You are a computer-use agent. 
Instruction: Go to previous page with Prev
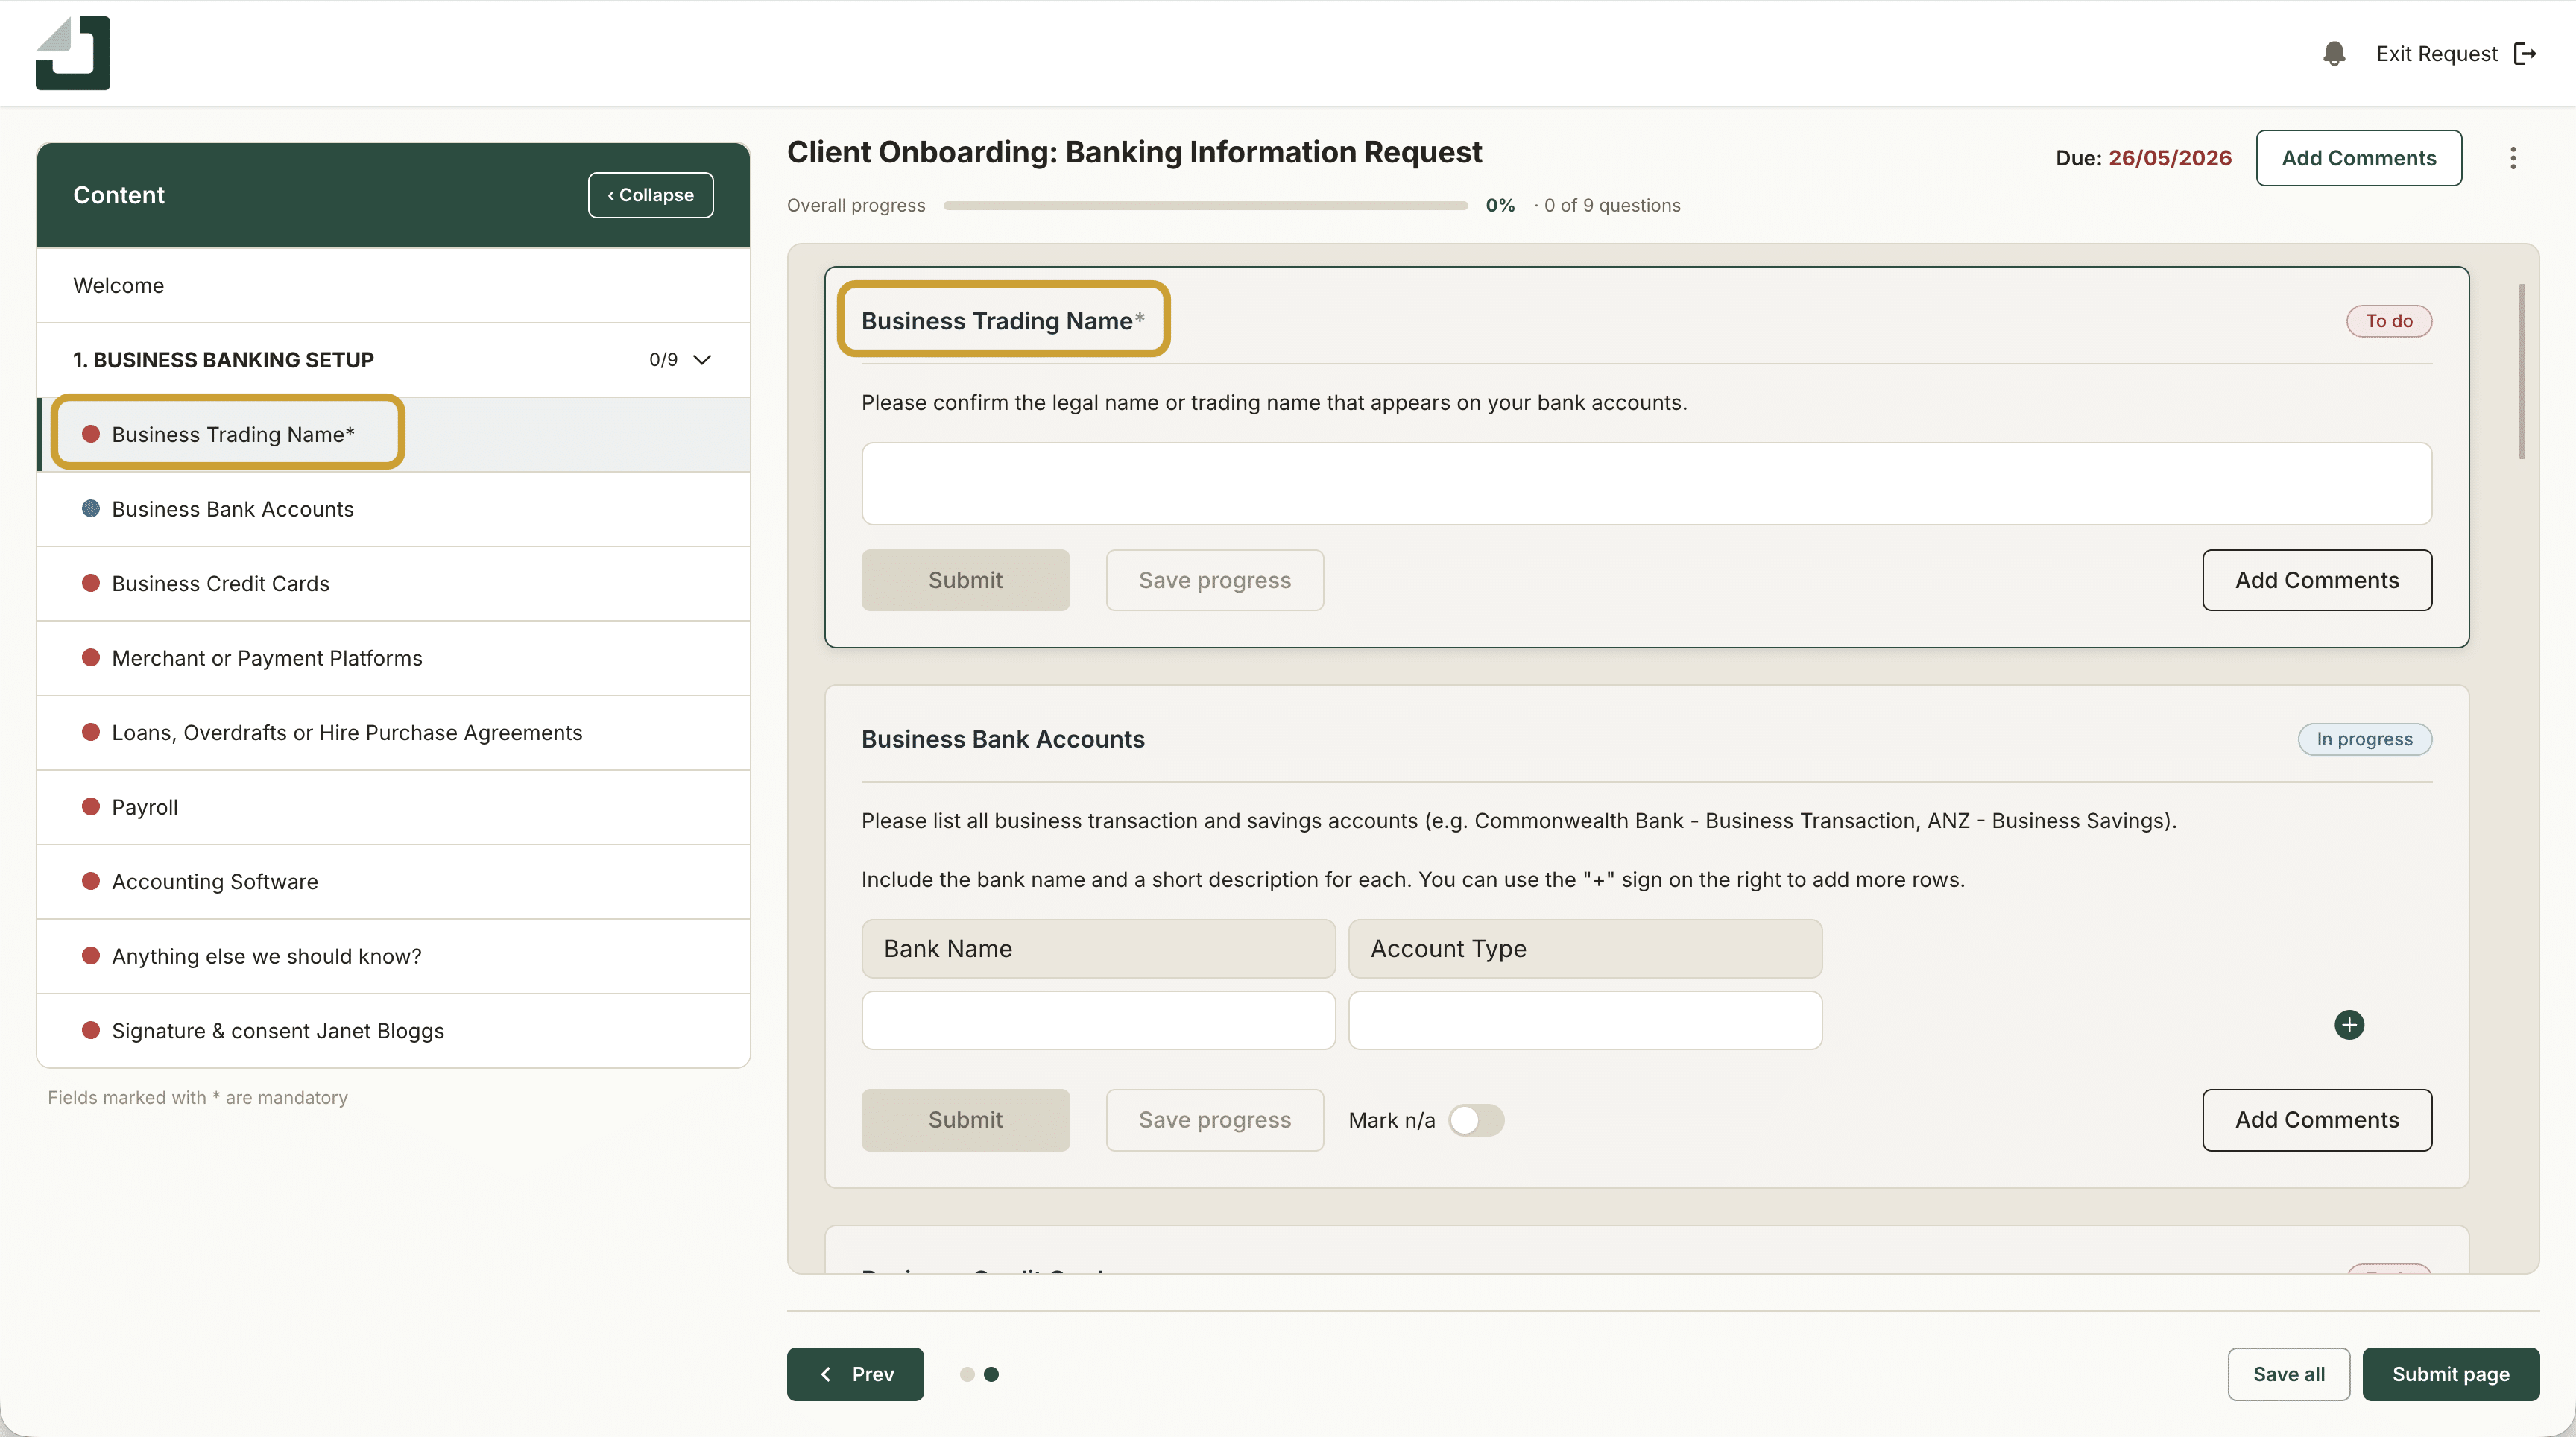855,1374
